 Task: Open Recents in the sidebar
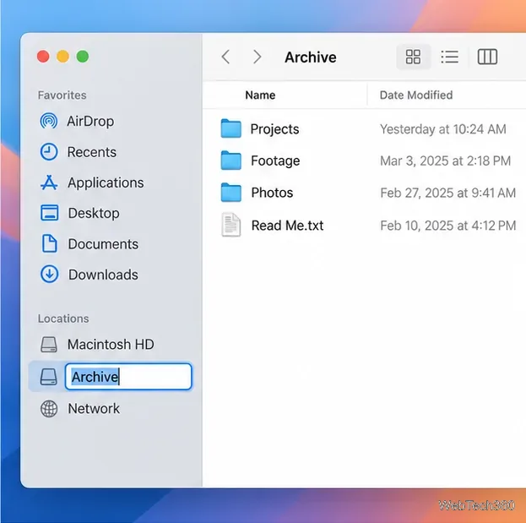click(91, 152)
